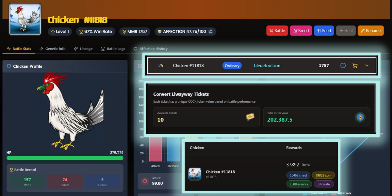The height and width of the screenshot is (196, 392).
Task: Open the Affection History tab
Action: (x=151, y=49)
